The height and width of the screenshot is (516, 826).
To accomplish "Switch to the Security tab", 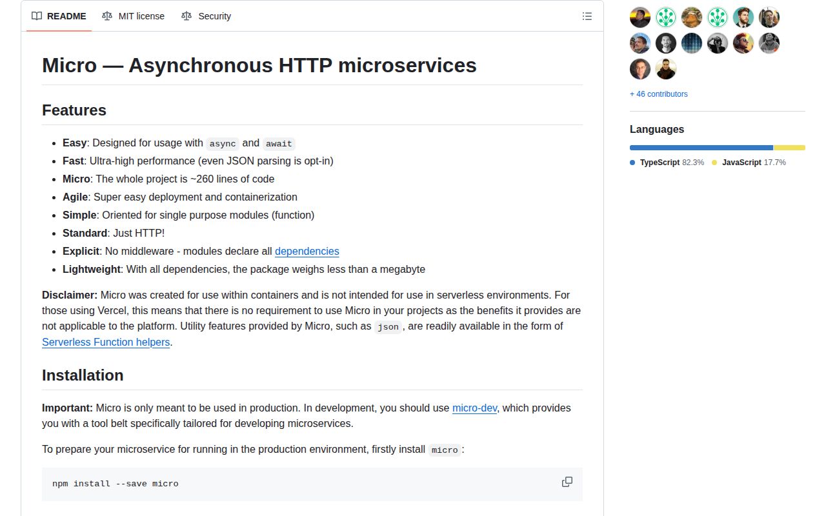I will coord(206,16).
